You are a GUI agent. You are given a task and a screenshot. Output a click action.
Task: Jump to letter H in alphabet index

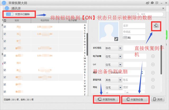click(x=85, y=44)
